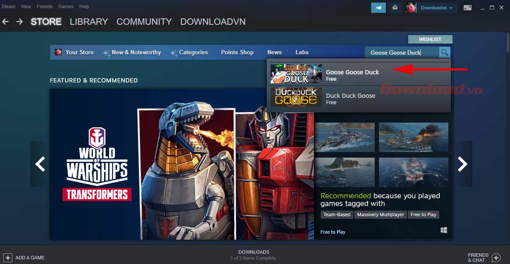
Task: Click the Free to Play price text
Action: tap(333, 232)
